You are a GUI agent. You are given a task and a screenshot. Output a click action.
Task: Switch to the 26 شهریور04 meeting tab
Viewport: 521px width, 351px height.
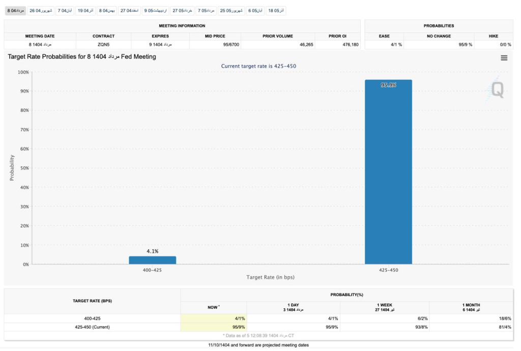click(x=41, y=10)
